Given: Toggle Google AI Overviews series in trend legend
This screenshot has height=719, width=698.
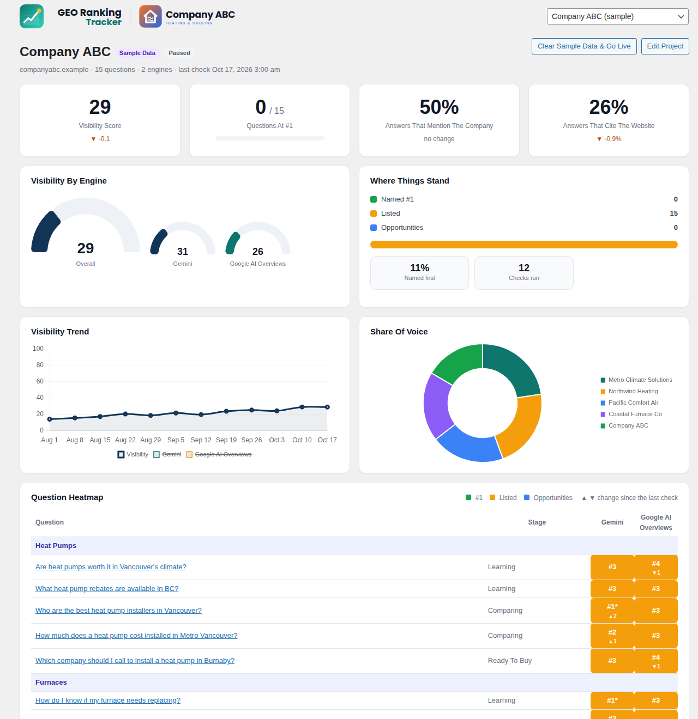Looking at the screenshot, I should 219,454.
